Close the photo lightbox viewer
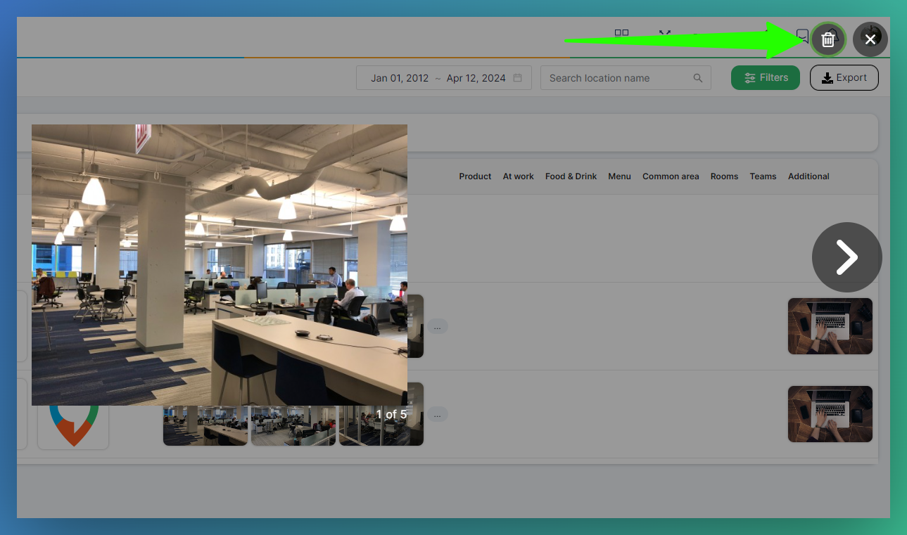907x535 pixels. (870, 39)
